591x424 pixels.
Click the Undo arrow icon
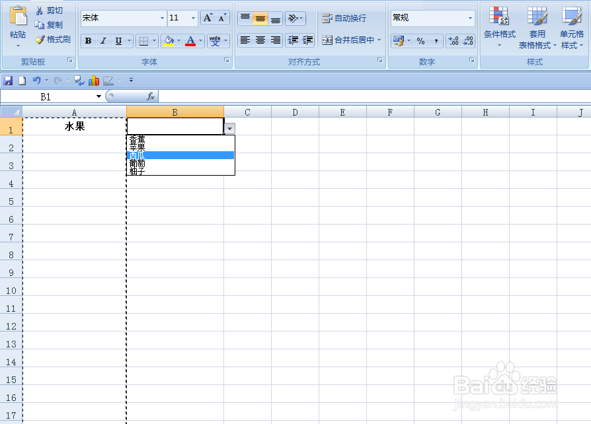coord(36,80)
